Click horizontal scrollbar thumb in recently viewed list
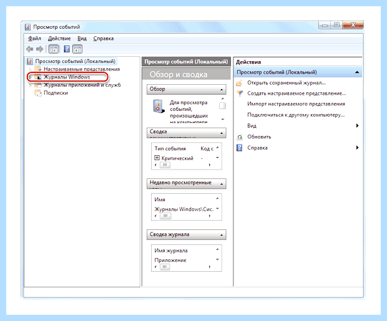 click(165, 216)
